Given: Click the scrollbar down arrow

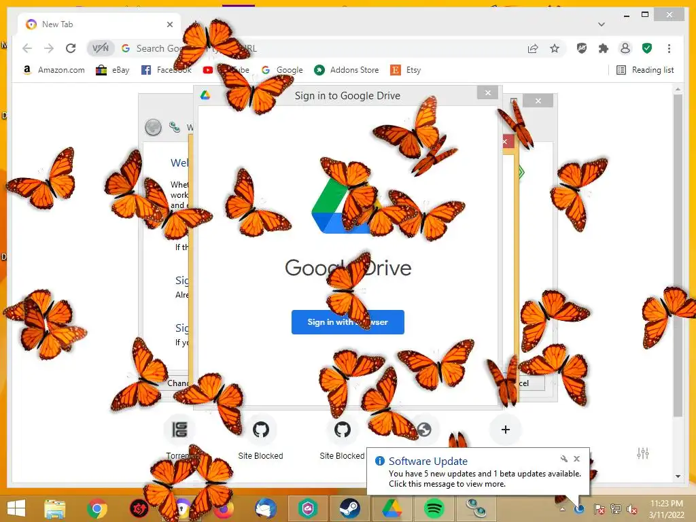Looking at the screenshot, I should [x=678, y=476].
